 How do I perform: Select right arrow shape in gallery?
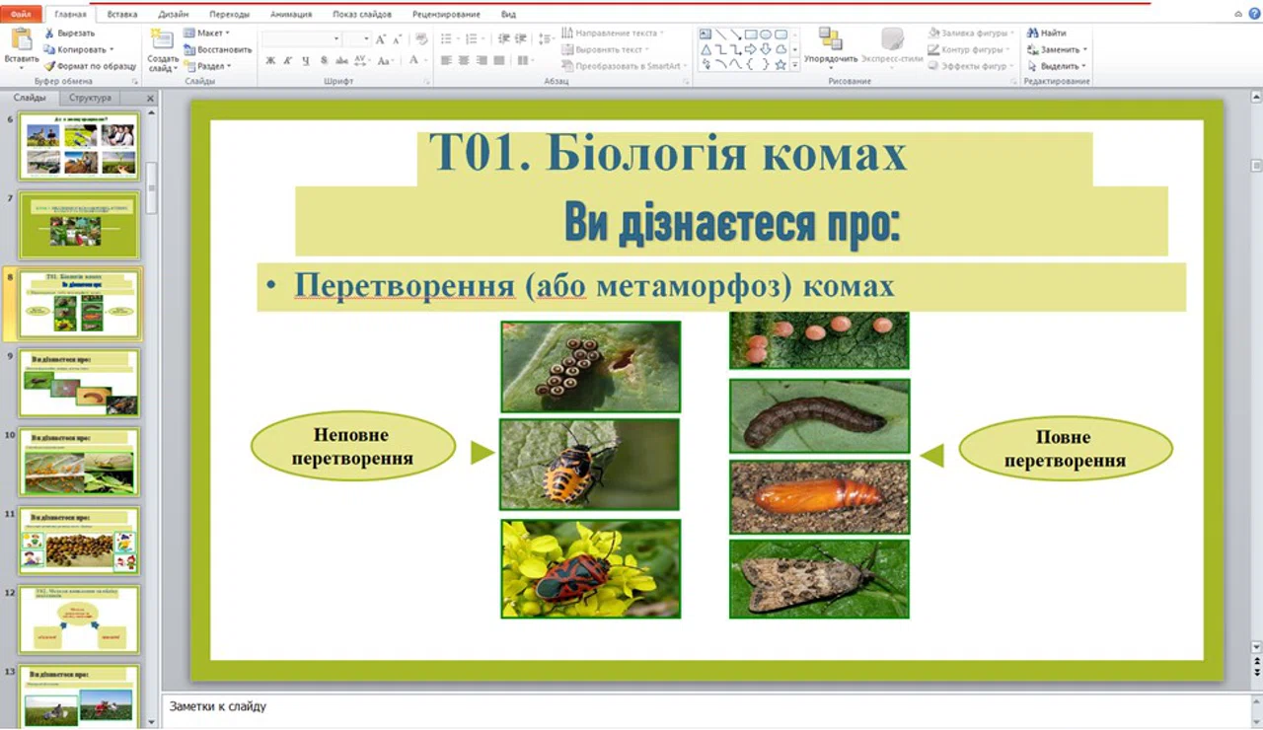click(751, 48)
